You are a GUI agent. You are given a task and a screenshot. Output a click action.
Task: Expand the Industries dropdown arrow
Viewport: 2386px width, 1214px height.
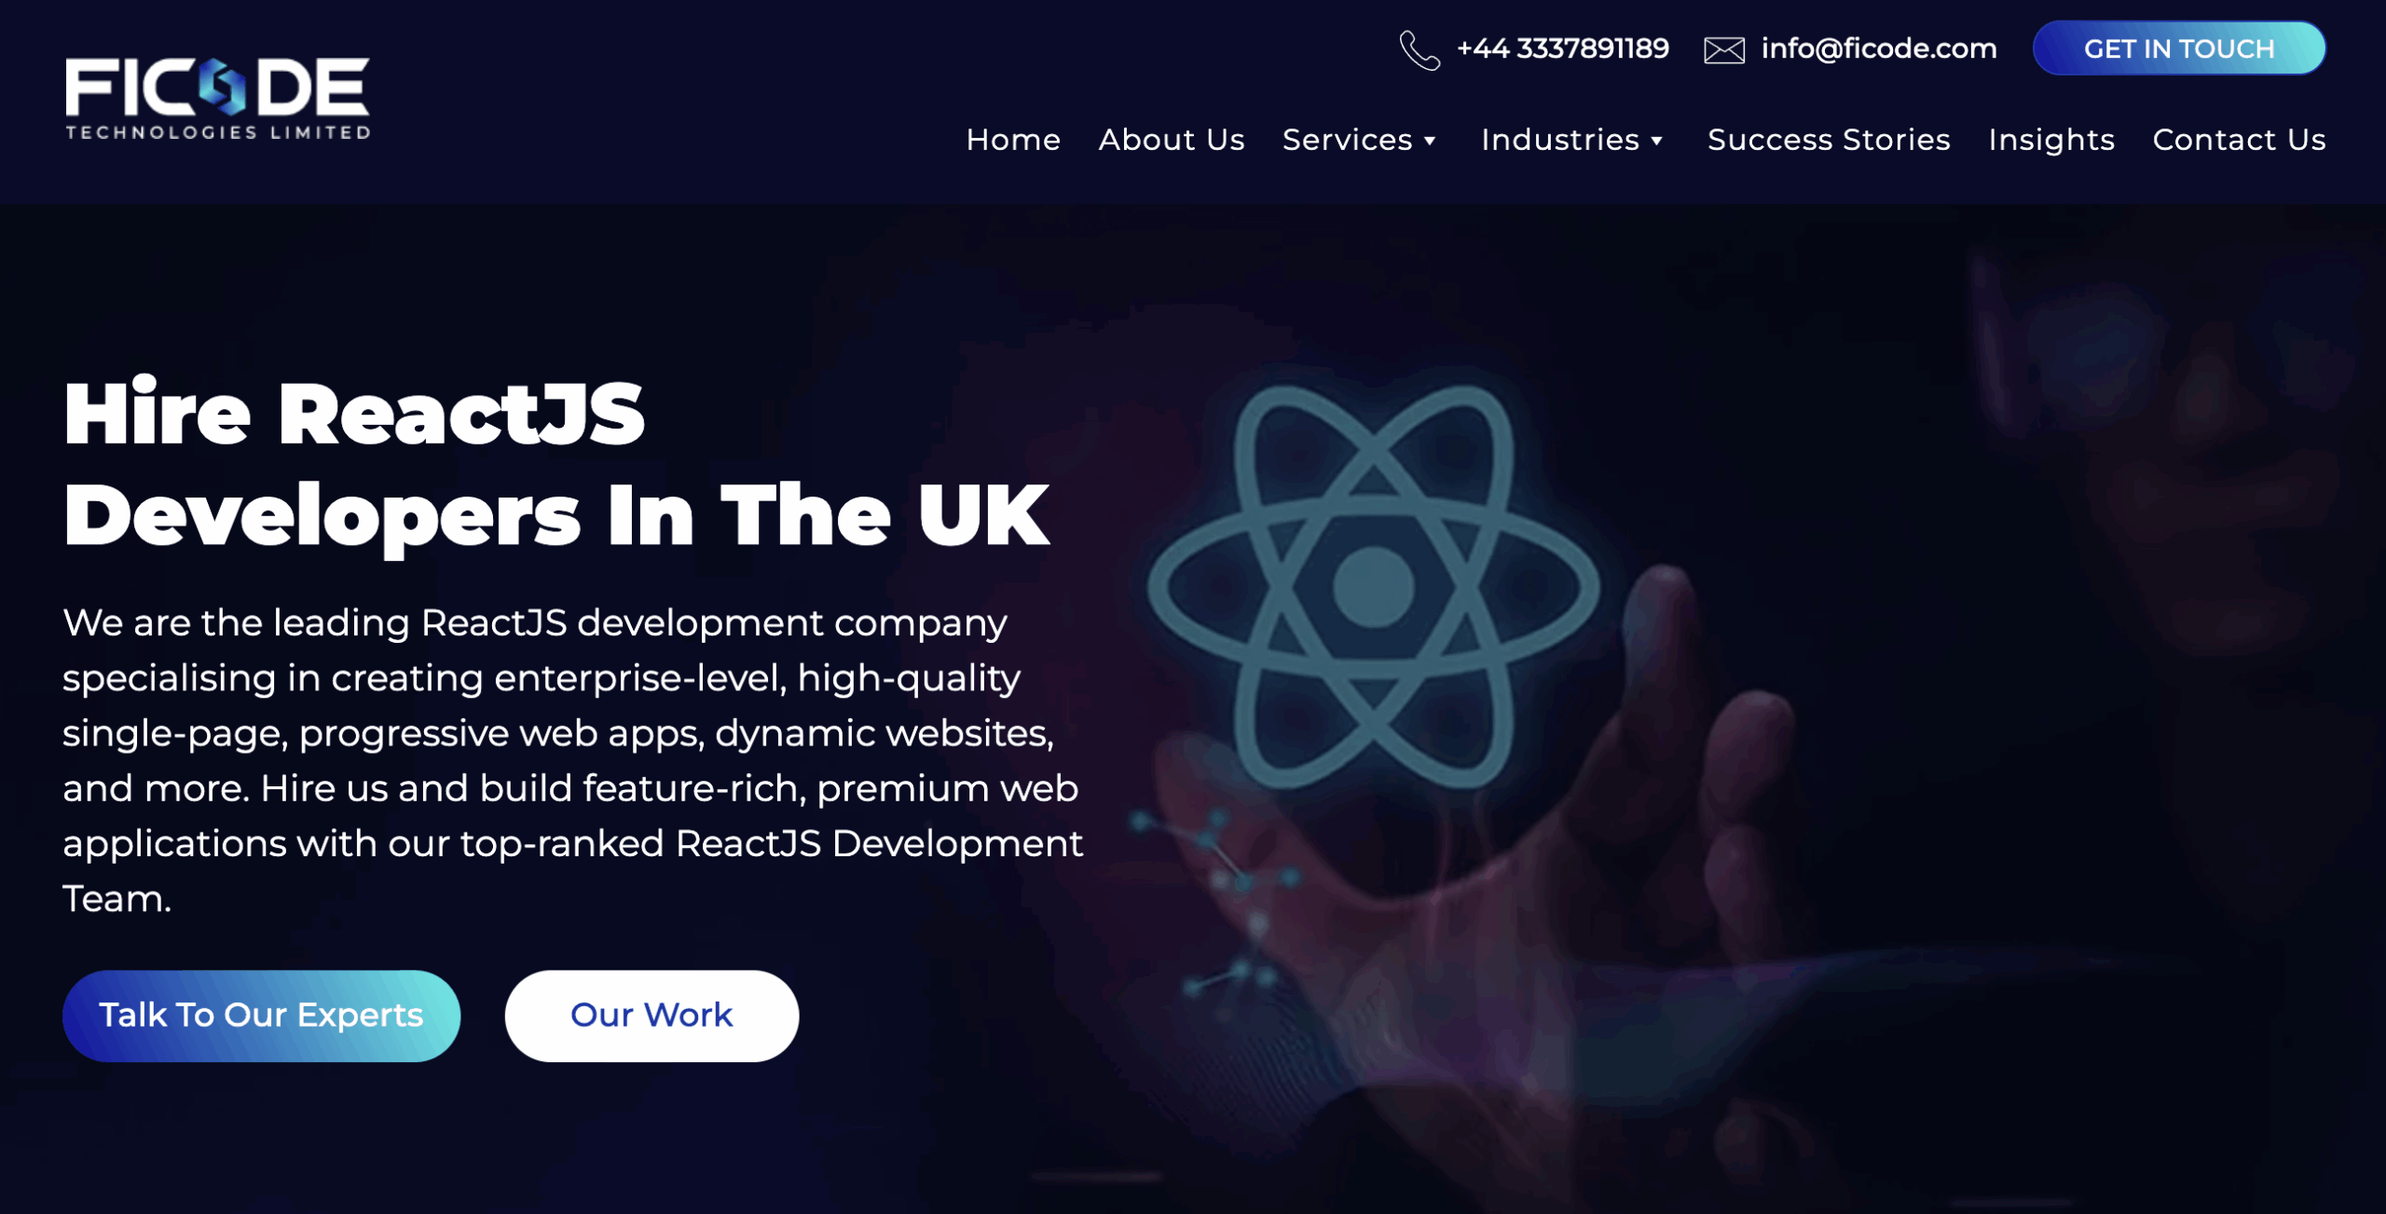[1657, 141]
